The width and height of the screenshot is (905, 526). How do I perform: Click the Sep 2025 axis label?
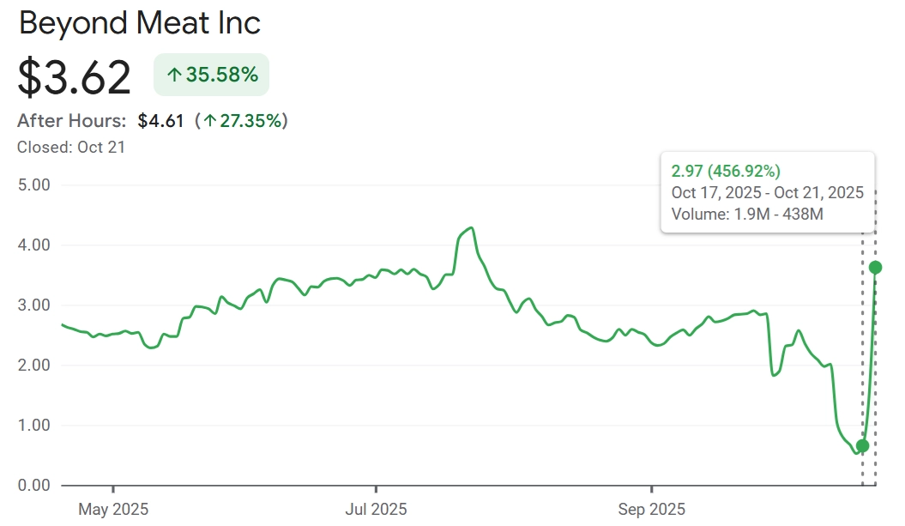651,509
